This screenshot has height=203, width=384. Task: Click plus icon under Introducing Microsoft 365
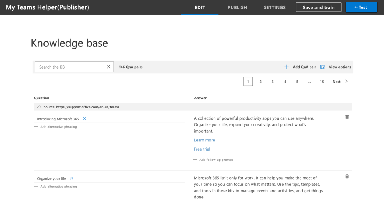pyautogui.click(x=36, y=126)
